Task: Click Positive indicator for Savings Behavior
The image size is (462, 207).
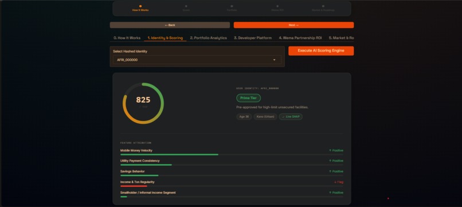Action: 336,171
